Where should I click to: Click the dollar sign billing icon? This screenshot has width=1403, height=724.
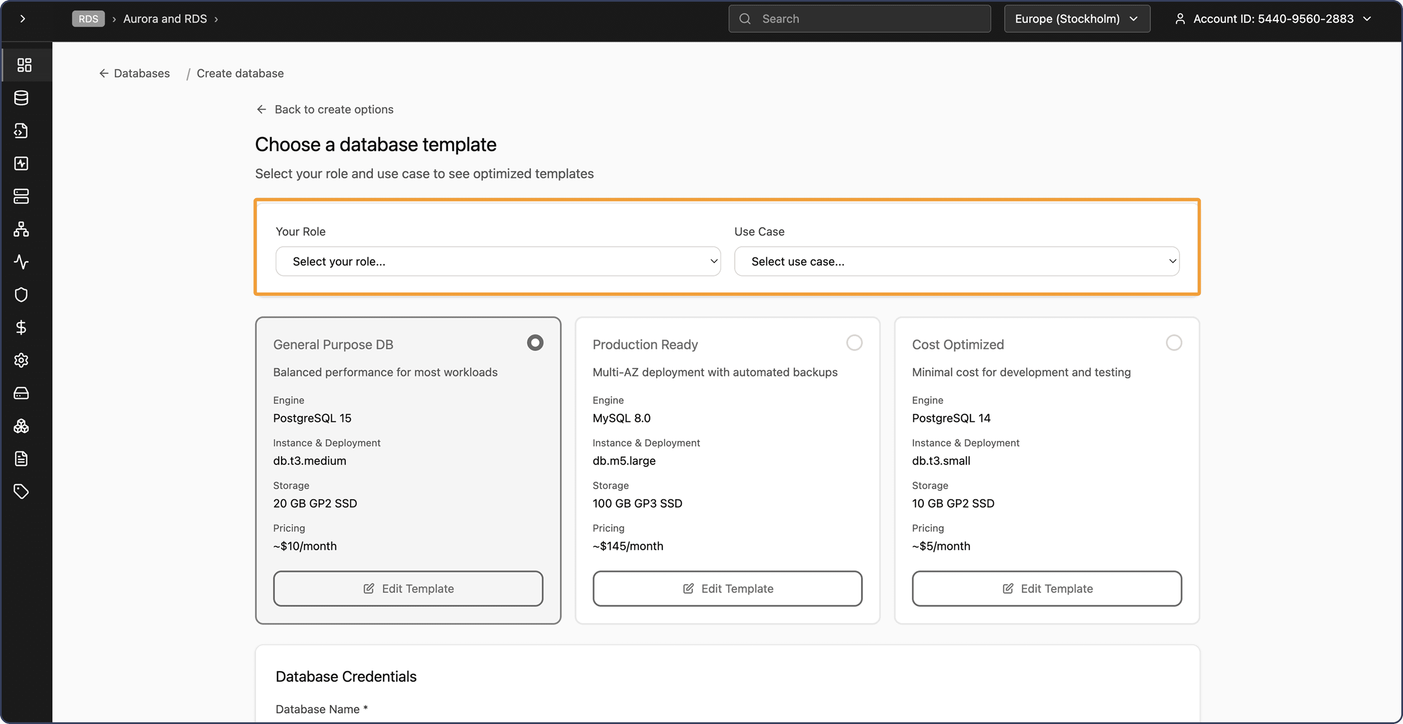click(x=21, y=327)
